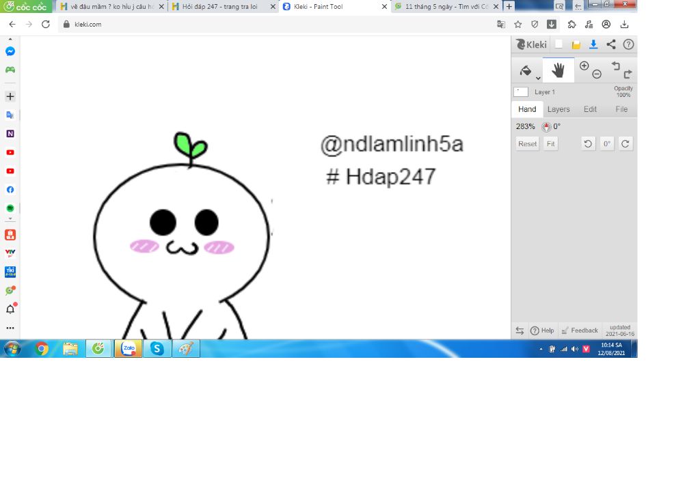Launch Google Chrome from the taskbar
Image resolution: width=700 pixels, height=478 pixels.
pos(42,349)
